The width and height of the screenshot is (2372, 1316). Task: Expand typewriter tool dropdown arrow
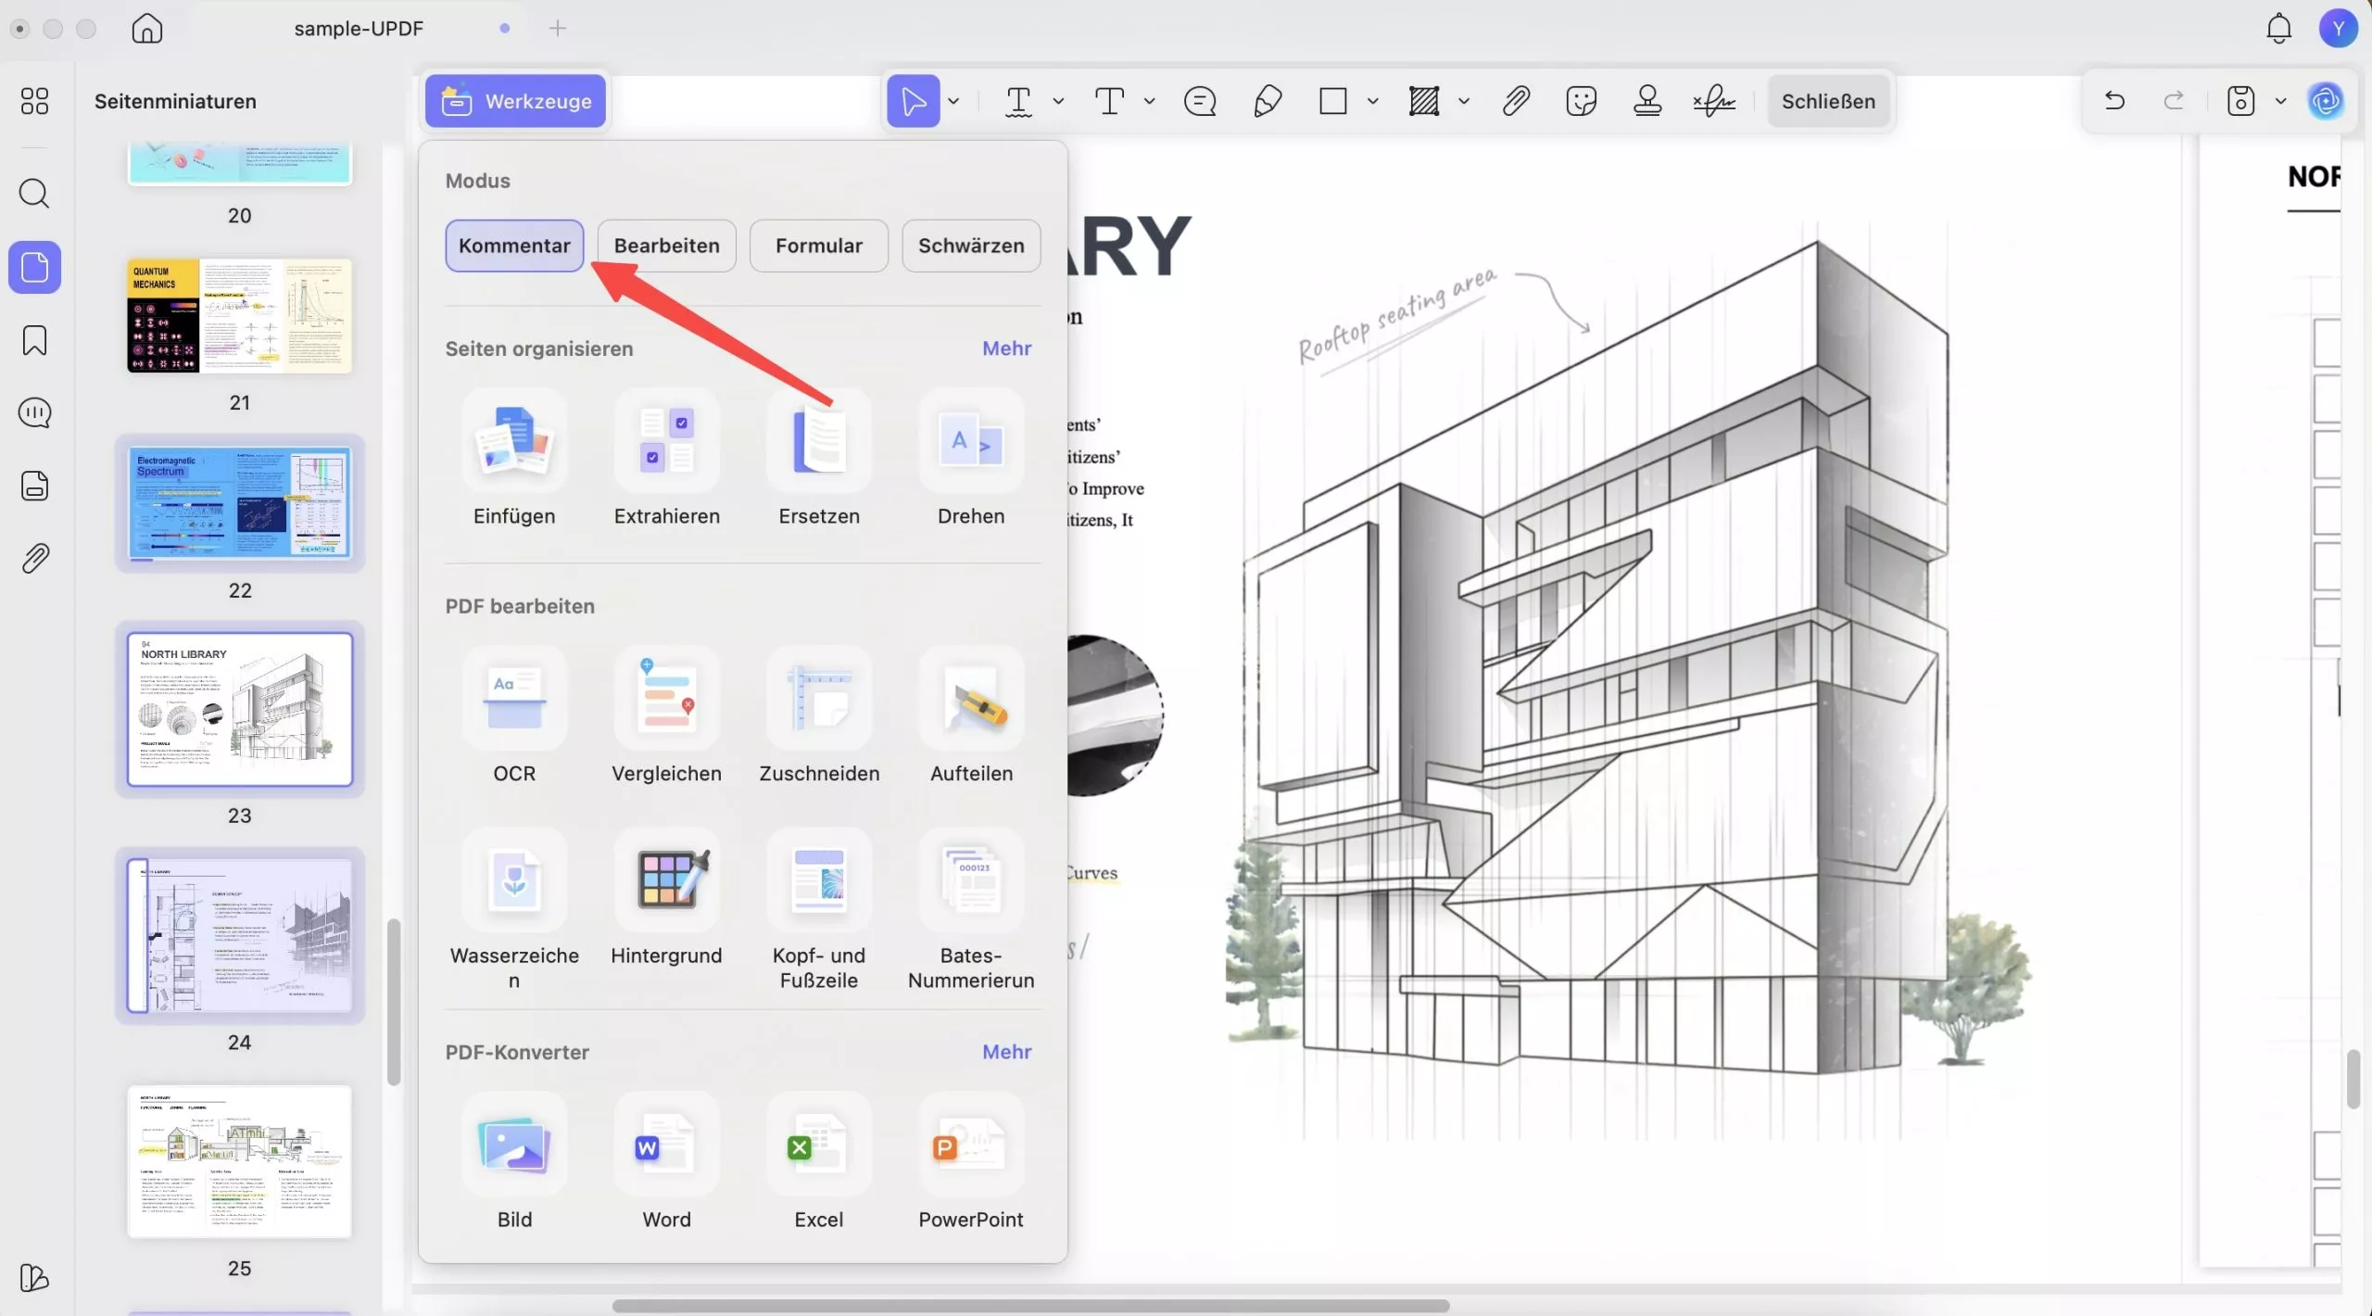(x=1149, y=101)
